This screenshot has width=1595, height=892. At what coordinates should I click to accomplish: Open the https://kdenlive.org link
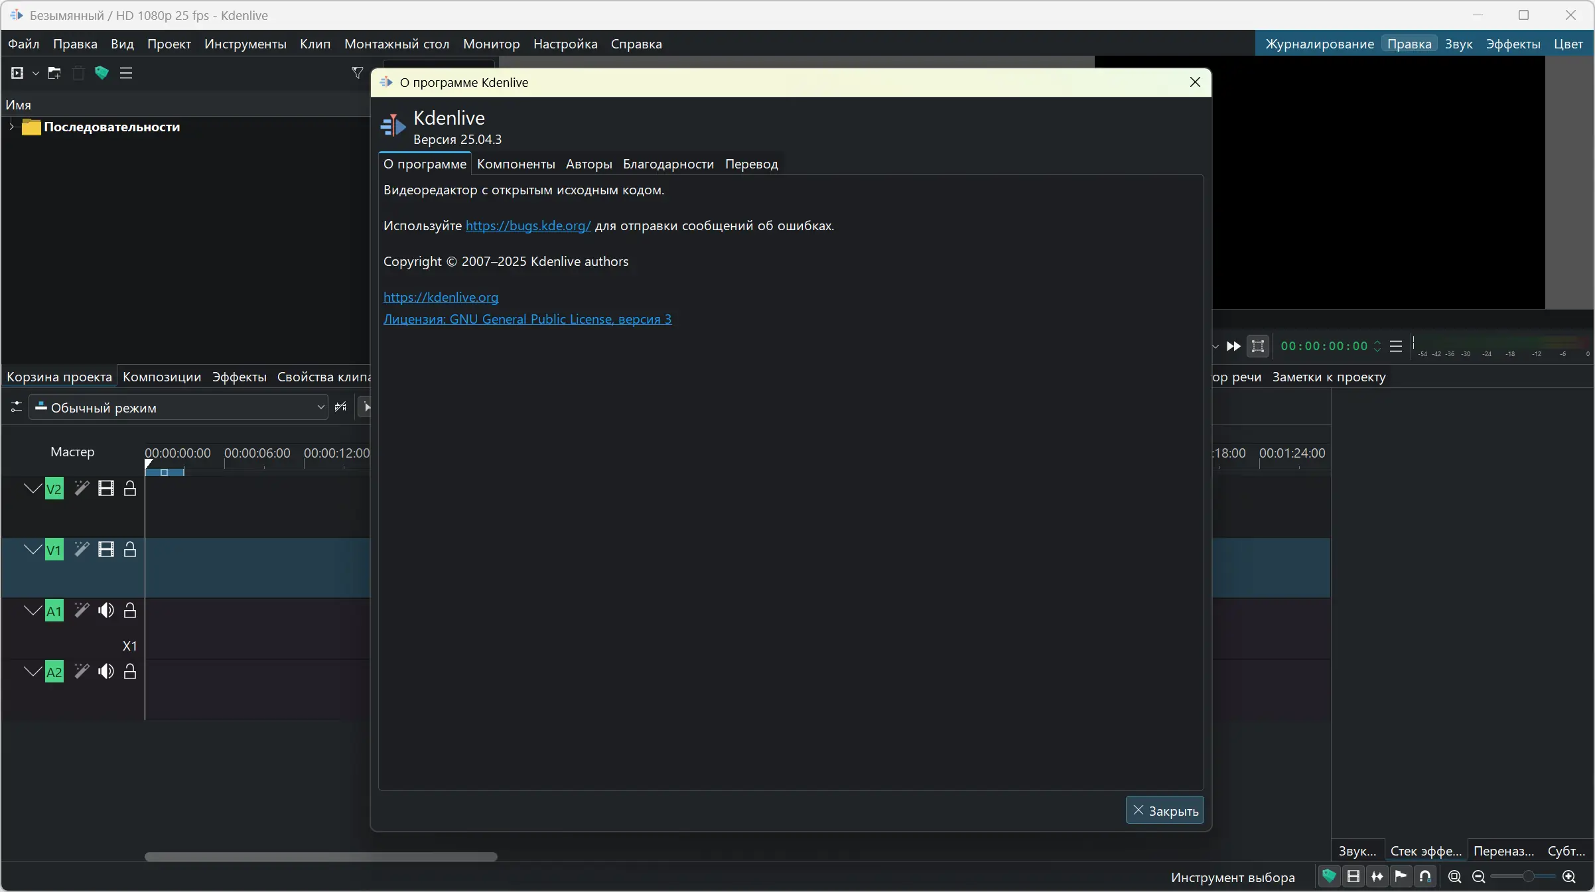click(441, 297)
